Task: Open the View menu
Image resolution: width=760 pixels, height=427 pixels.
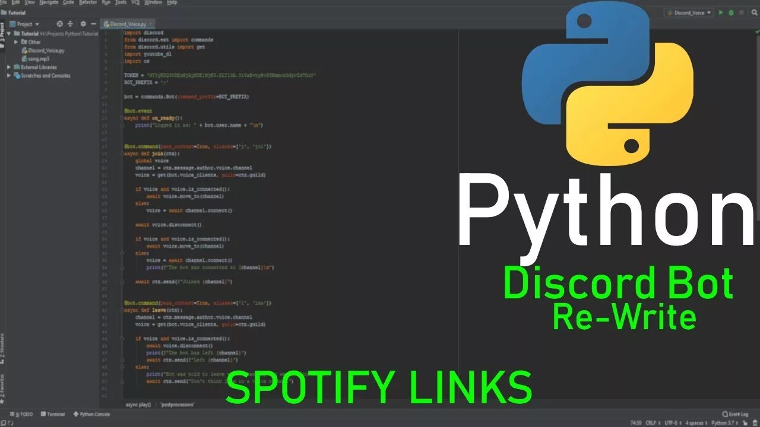Action: (30, 2)
